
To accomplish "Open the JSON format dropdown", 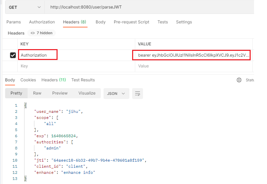I will tap(116, 94).
